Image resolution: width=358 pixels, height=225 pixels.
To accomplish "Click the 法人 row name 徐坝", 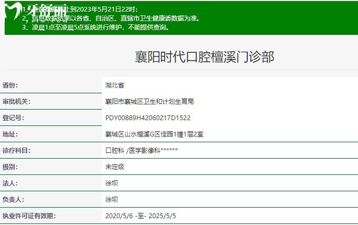I will [112, 183].
